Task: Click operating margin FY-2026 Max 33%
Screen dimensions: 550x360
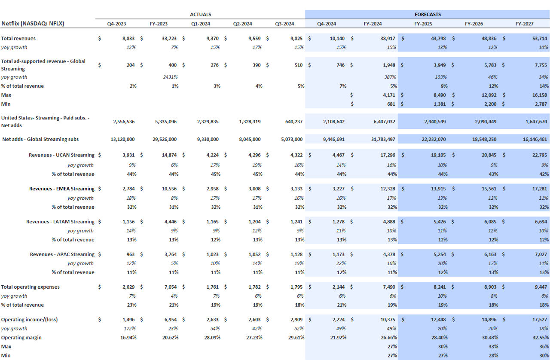Action: tap(493, 347)
